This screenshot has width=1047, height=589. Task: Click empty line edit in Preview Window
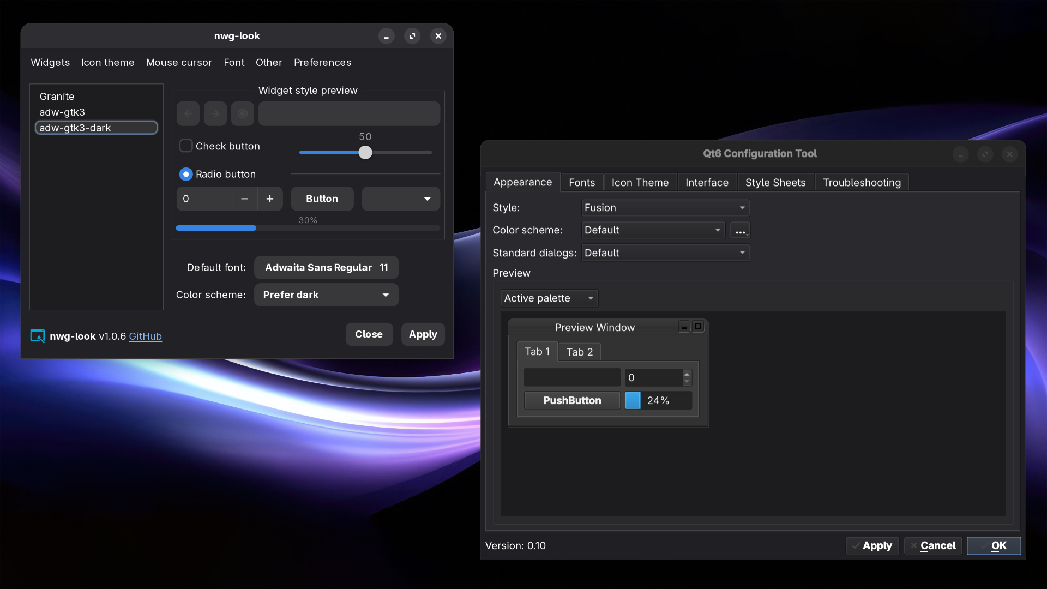click(x=572, y=377)
